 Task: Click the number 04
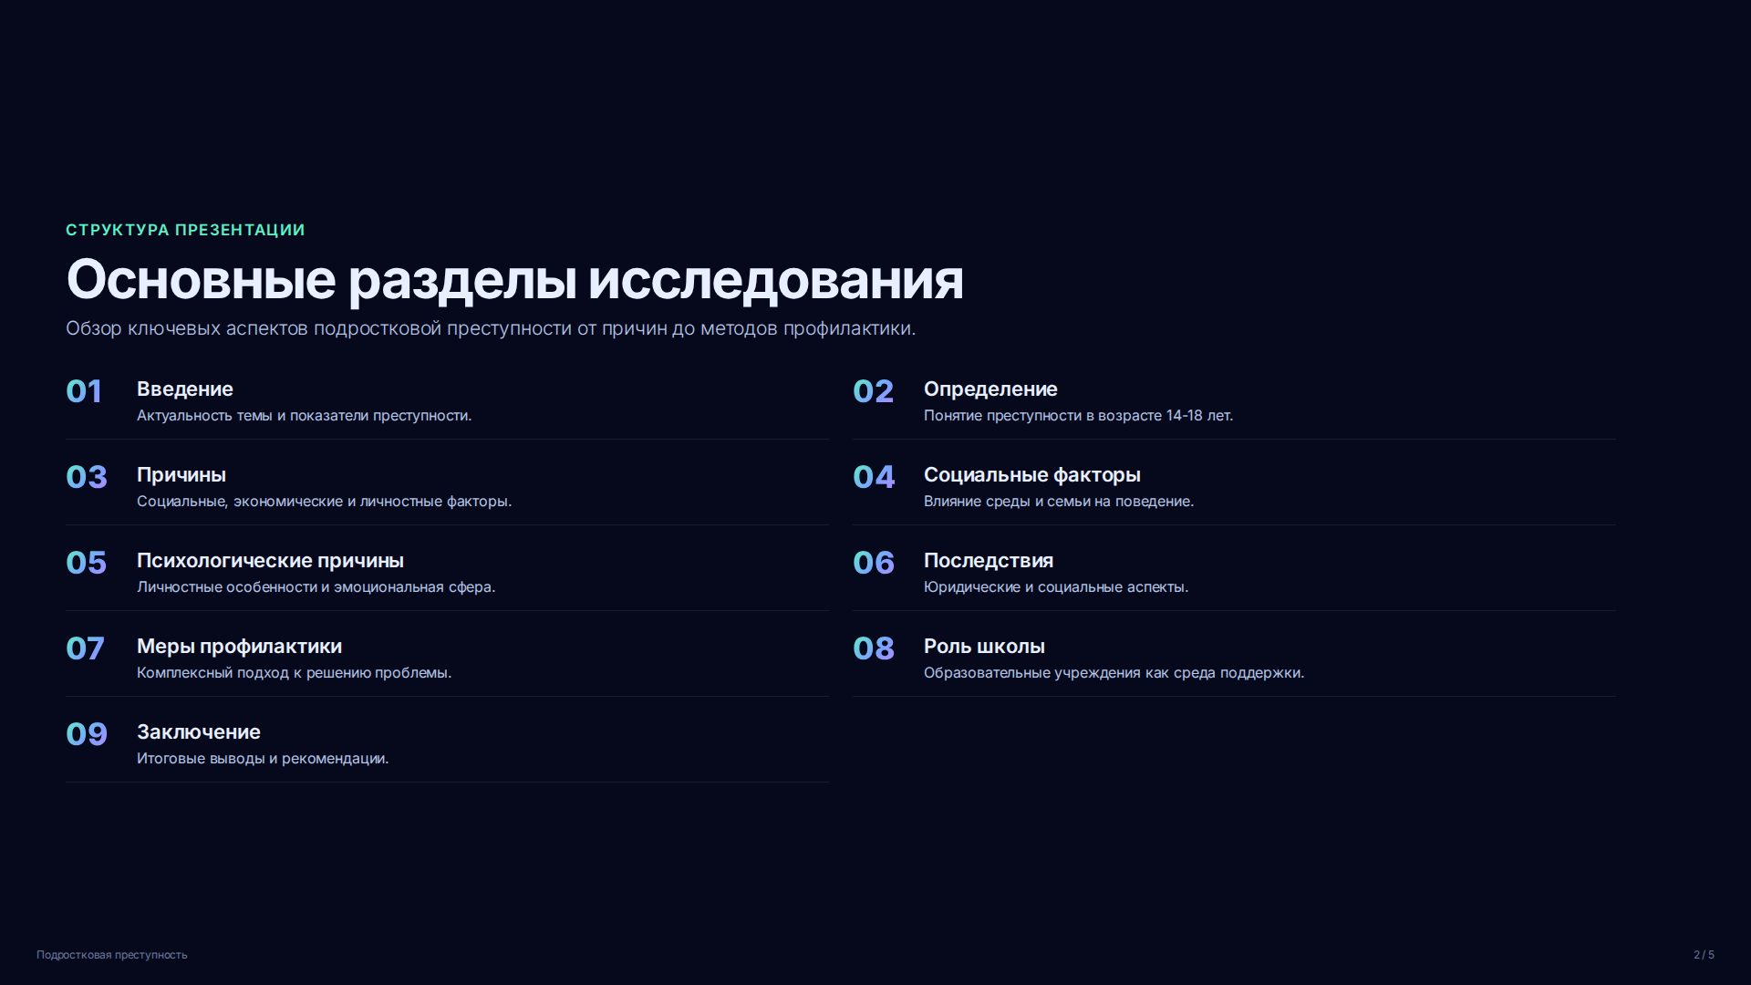point(874,477)
